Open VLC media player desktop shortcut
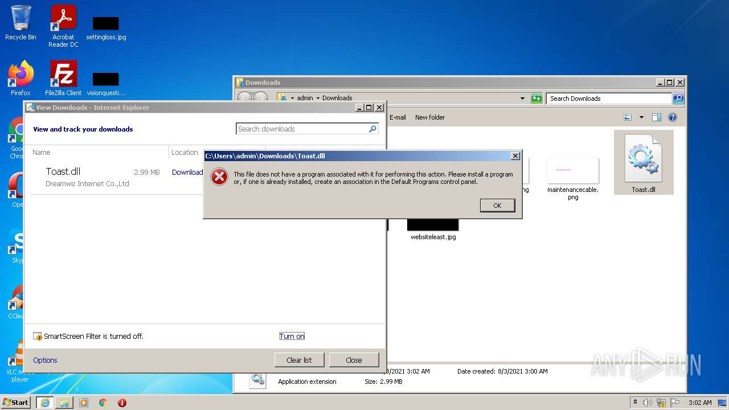Screen dimensions: 729x410 [x=20, y=361]
